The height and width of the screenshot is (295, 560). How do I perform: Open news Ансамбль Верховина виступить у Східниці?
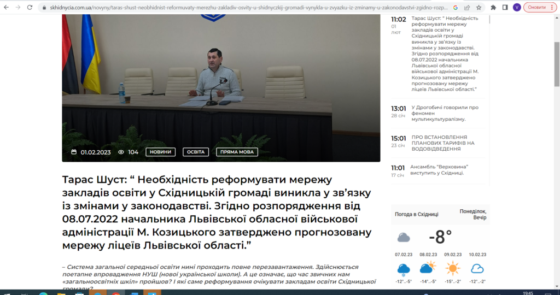pos(439,170)
